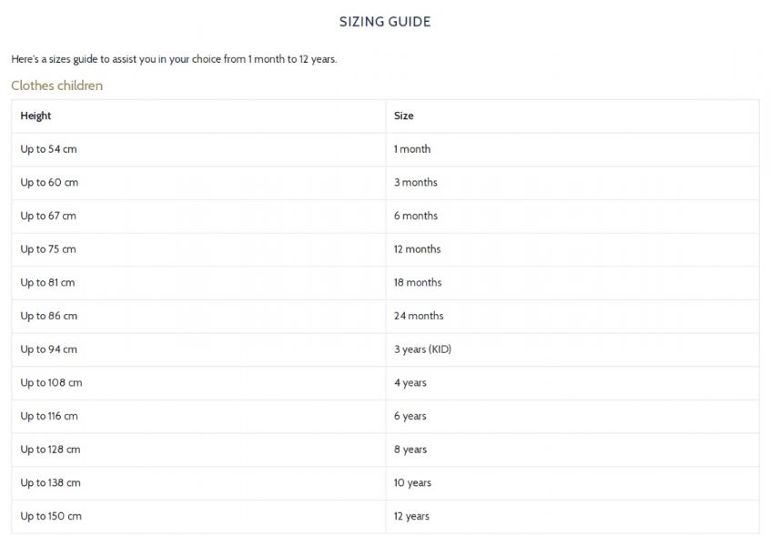Click the SIZING GUIDE title
779x546 pixels.
[x=385, y=22]
